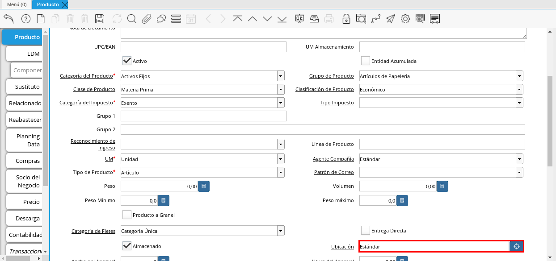Click the padlock private record icon
The height and width of the screenshot is (261, 556).
point(346,19)
